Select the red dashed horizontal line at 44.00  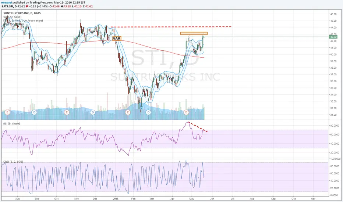pos(171,27)
